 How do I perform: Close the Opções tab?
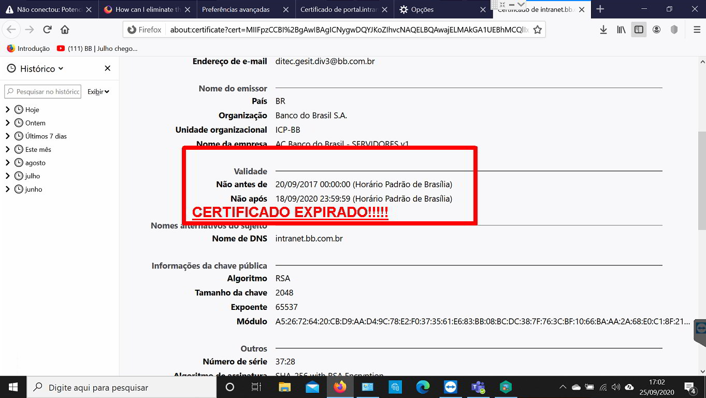click(x=483, y=9)
